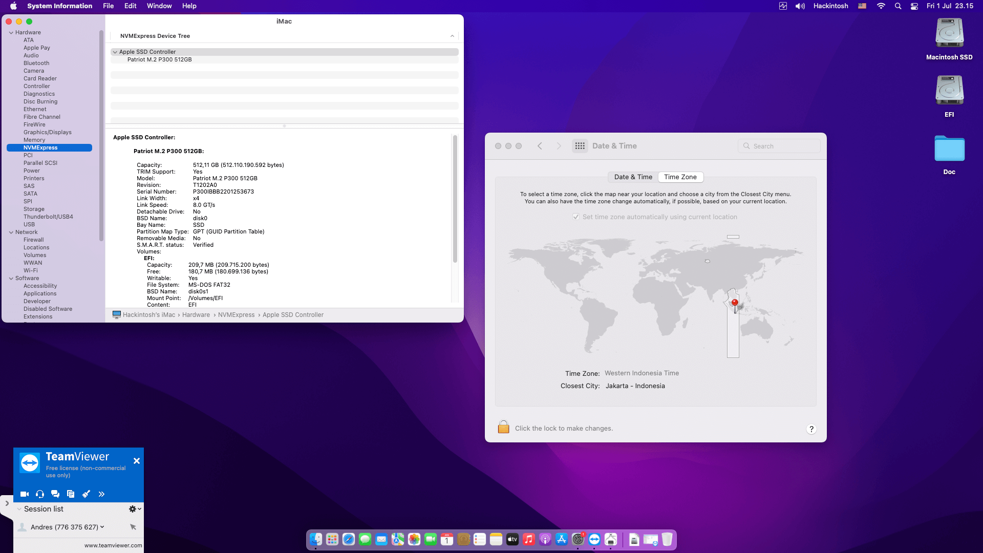The image size is (983, 553).
Task: Open Safari from the Dock
Action: [349, 539]
